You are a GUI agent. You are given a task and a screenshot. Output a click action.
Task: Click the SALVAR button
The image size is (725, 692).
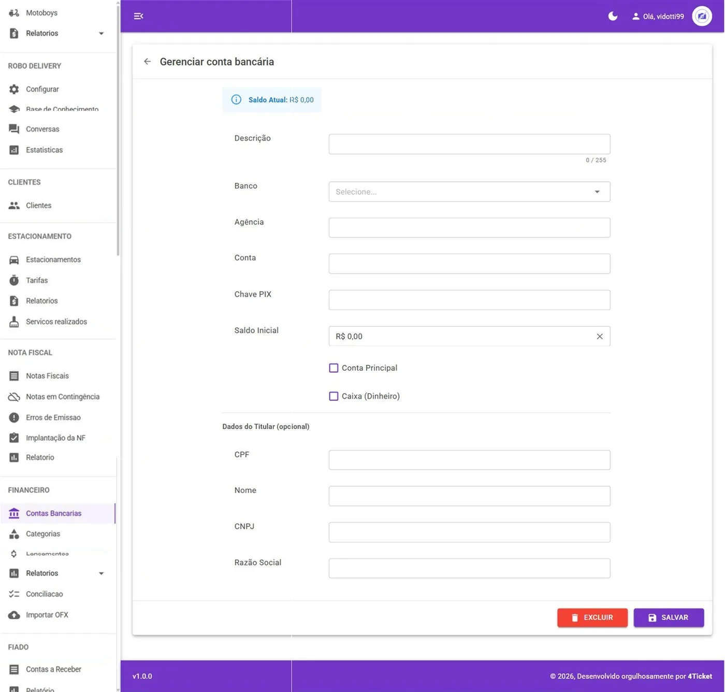669,617
